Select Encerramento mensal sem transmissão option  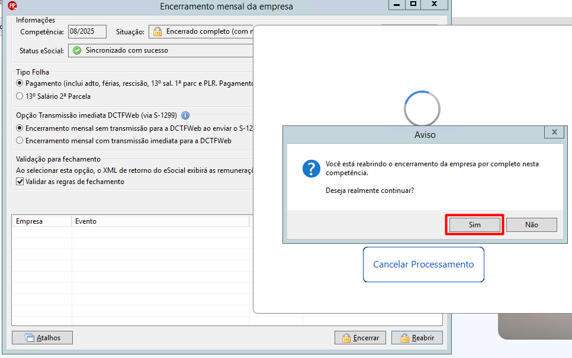(20, 128)
